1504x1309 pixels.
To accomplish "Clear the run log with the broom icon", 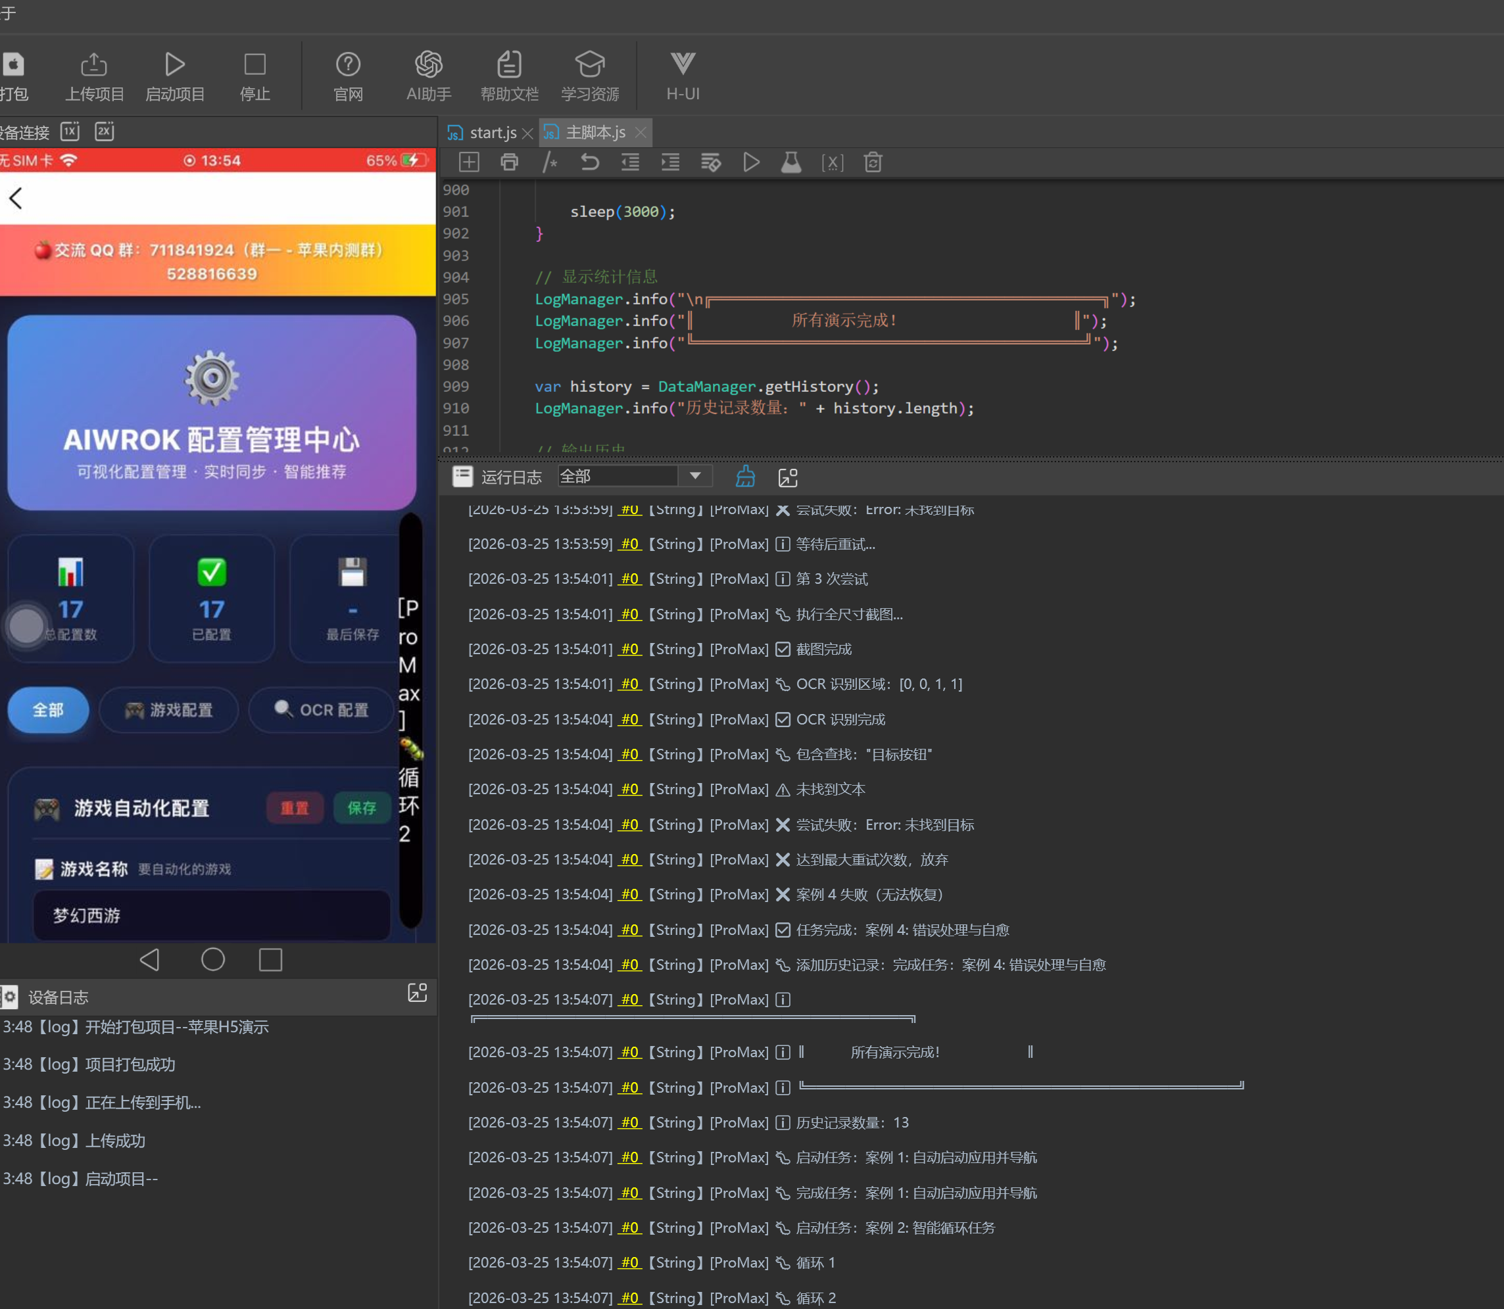I will (x=744, y=477).
